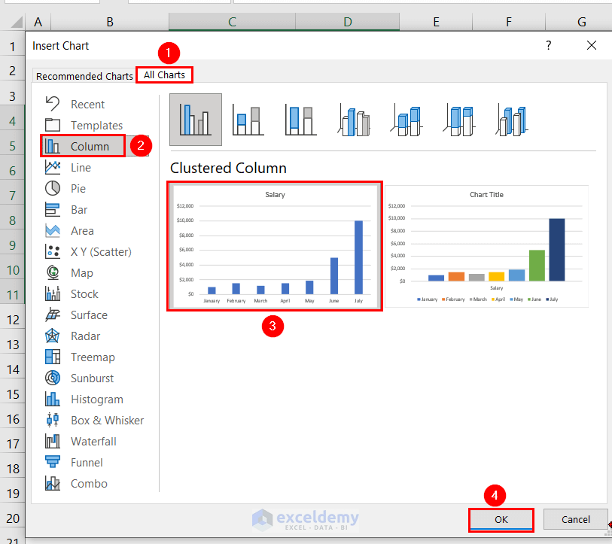The width and height of the screenshot is (612, 544).
Task: Choose the 3-D Stacked Column subtype icon
Action: coord(406,120)
